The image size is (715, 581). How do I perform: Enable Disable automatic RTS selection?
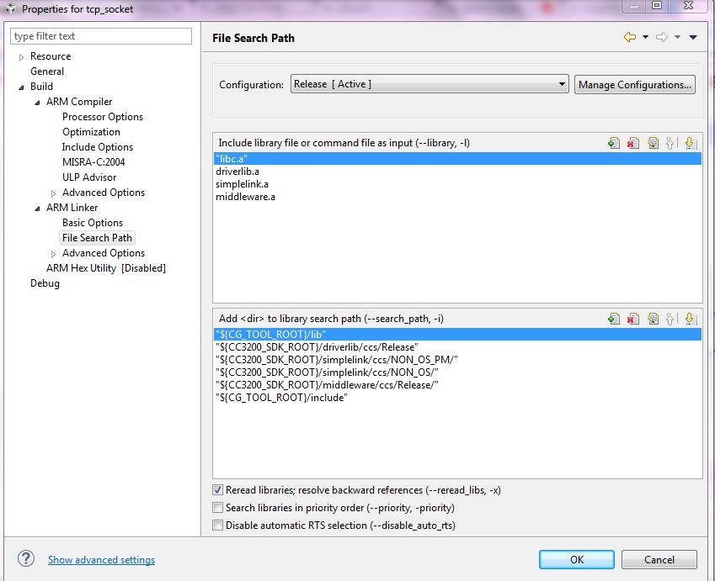tap(217, 525)
